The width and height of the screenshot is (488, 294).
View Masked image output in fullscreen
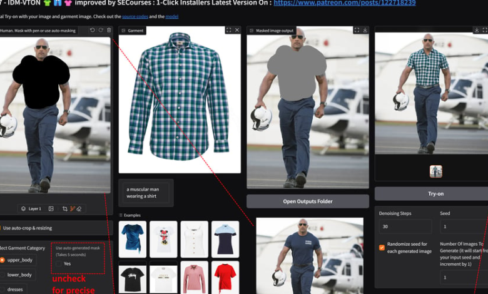[357, 30]
